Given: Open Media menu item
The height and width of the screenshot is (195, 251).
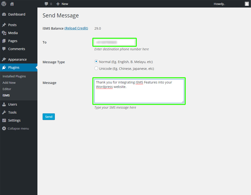Looking at the screenshot, I should [13, 33].
